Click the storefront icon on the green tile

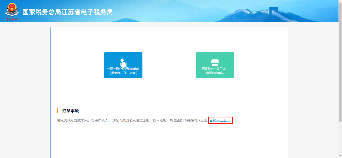pyautogui.click(x=215, y=62)
